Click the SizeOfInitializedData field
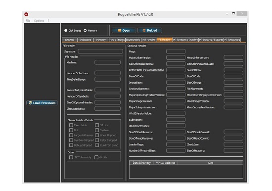Viewport: 272px width, 191px height. pyautogui.click(x=176, y=64)
